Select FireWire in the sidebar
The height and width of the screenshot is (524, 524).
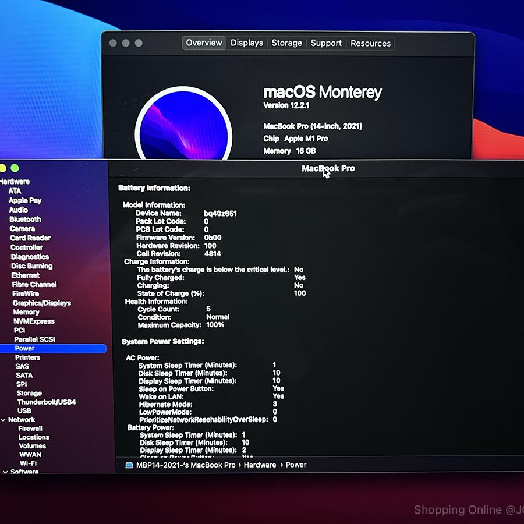click(26, 294)
